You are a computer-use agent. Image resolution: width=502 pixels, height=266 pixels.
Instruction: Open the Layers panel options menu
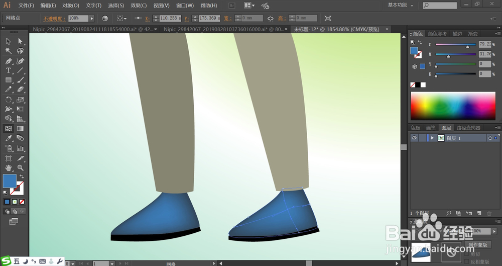(497, 127)
